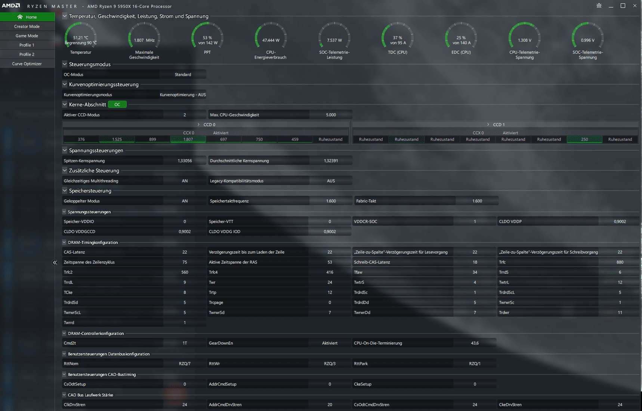The width and height of the screenshot is (642, 411).
Task: Open the bug/settings icon in title bar
Action: [x=599, y=6]
